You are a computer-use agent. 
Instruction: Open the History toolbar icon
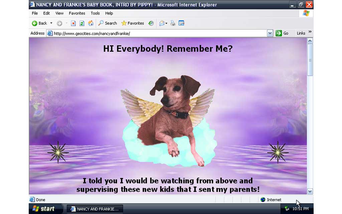coord(151,23)
